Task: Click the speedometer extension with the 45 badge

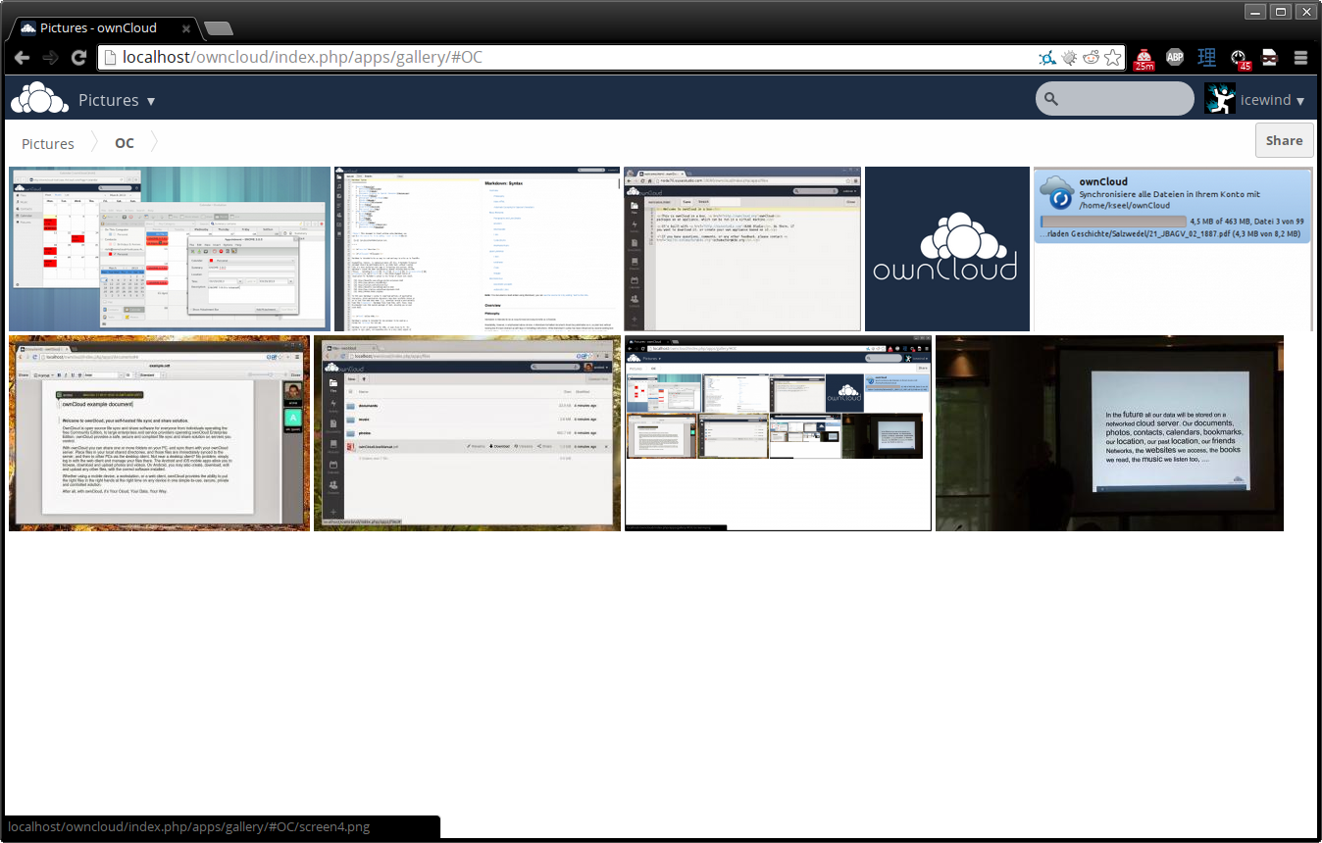Action: (1238, 58)
